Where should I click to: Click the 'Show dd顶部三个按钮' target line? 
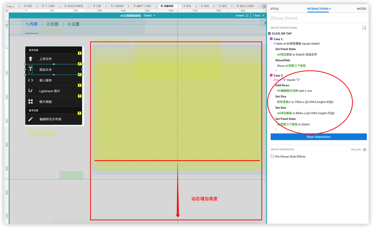point(291,66)
